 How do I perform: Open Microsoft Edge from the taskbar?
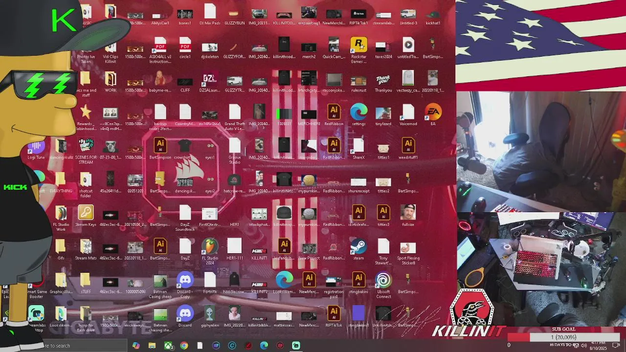coord(264,346)
